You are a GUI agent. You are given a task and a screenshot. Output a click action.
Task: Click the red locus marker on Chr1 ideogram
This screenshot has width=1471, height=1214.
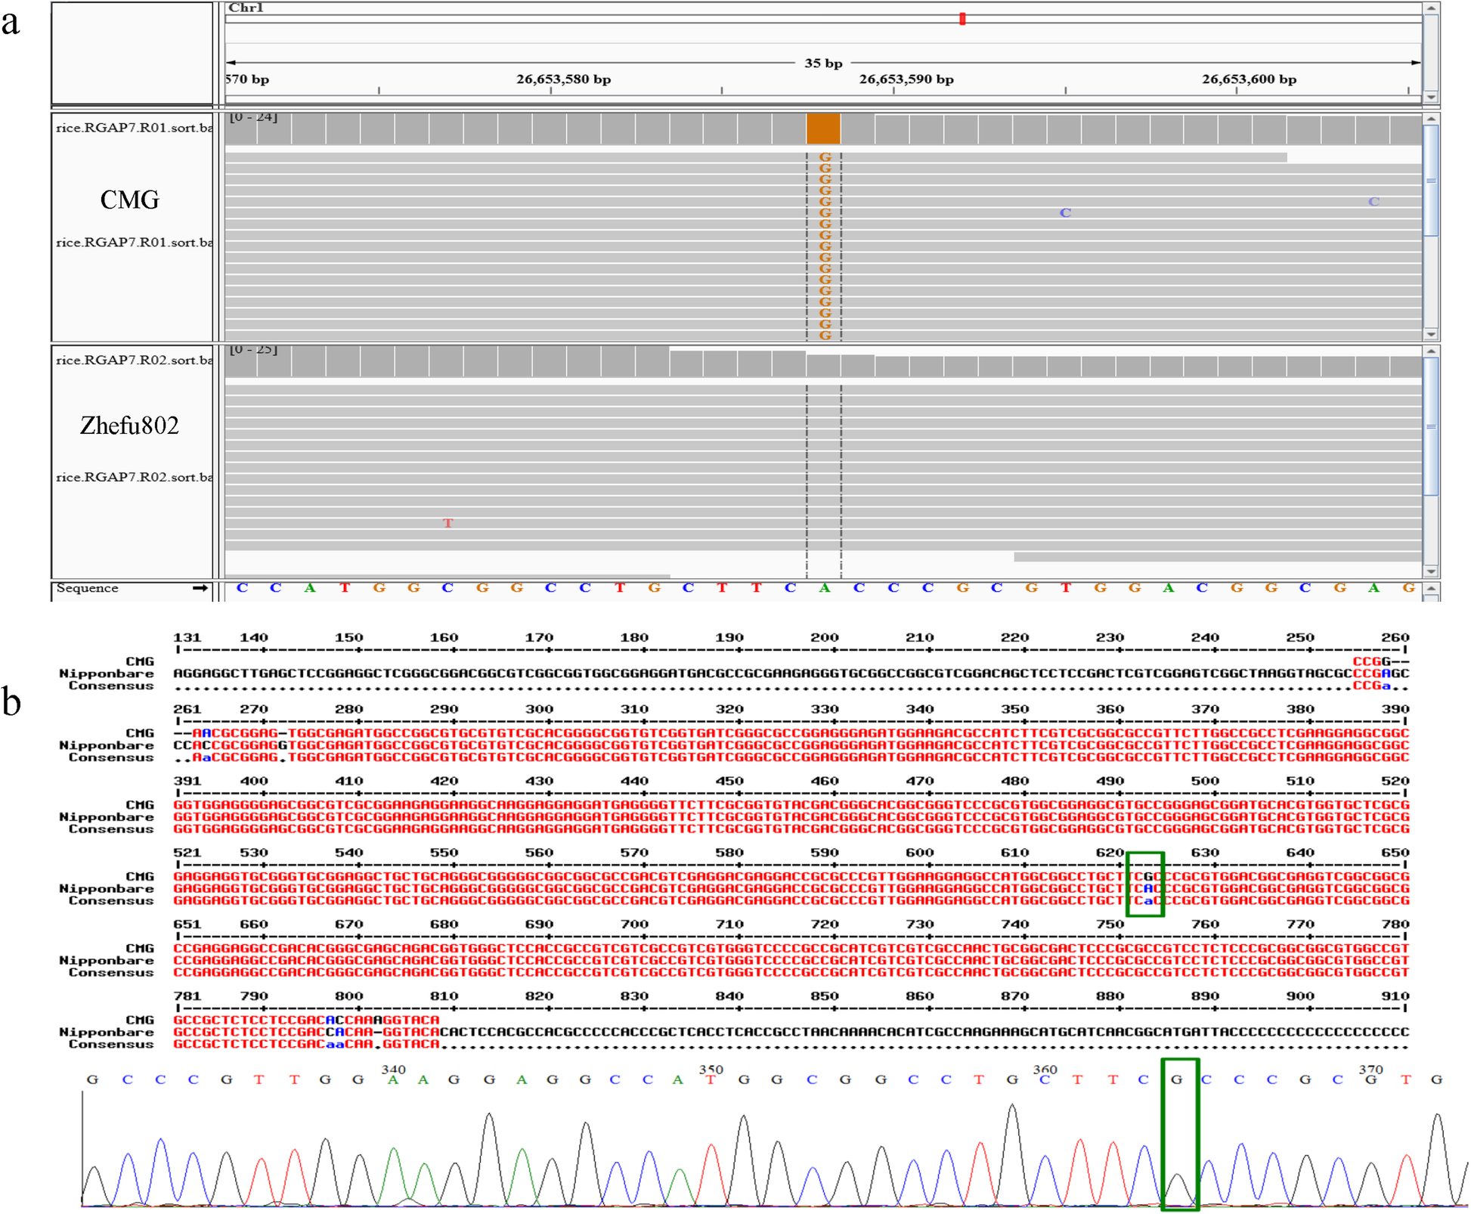(962, 19)
